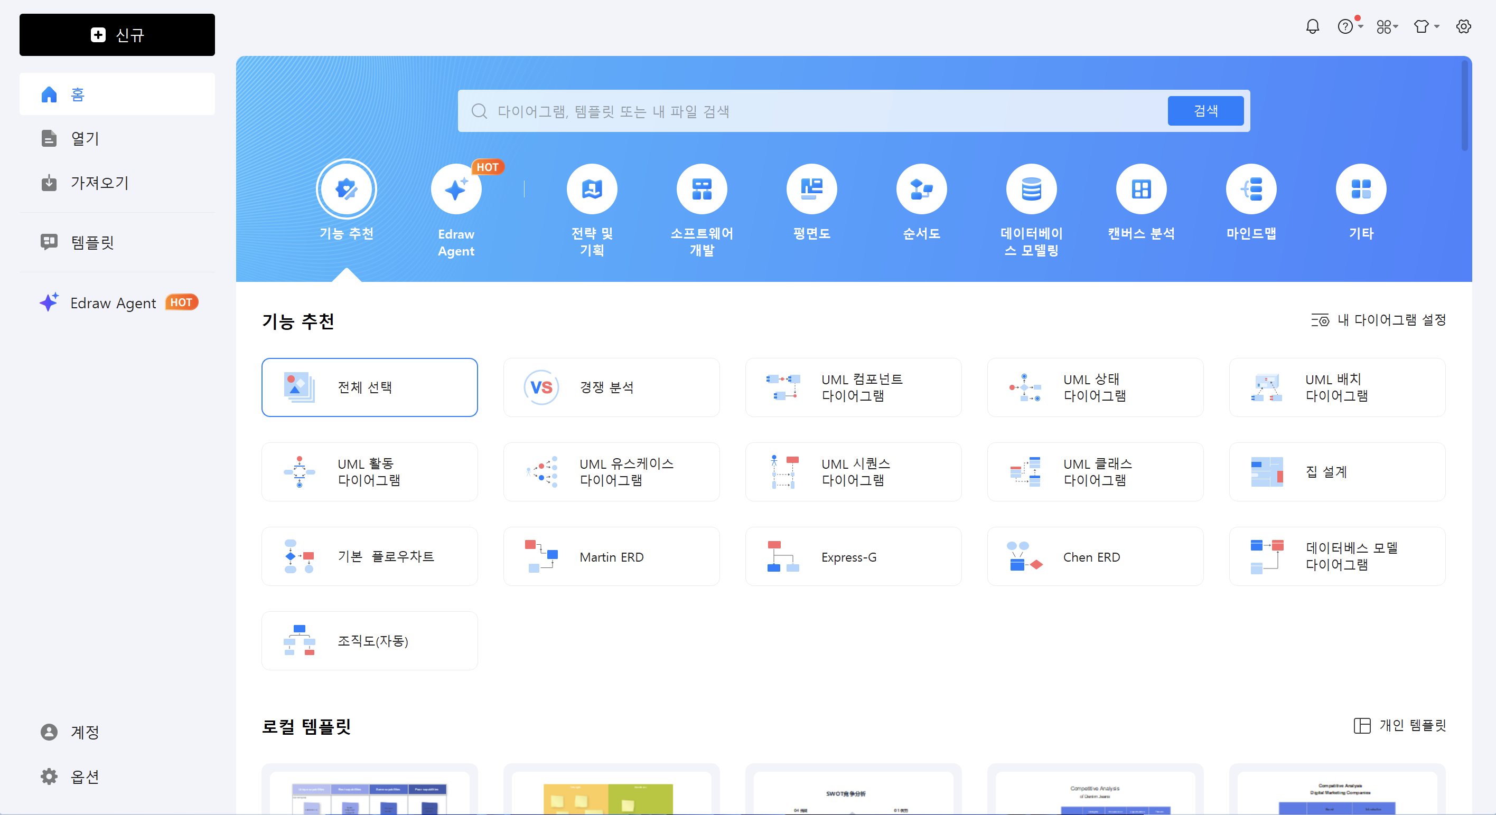Open the 가져오기 sidebar item
Screen dimensions: 1496x815
click(99, 183)
